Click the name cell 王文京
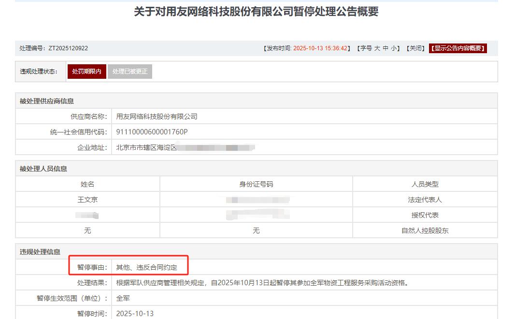 (87, 200)
